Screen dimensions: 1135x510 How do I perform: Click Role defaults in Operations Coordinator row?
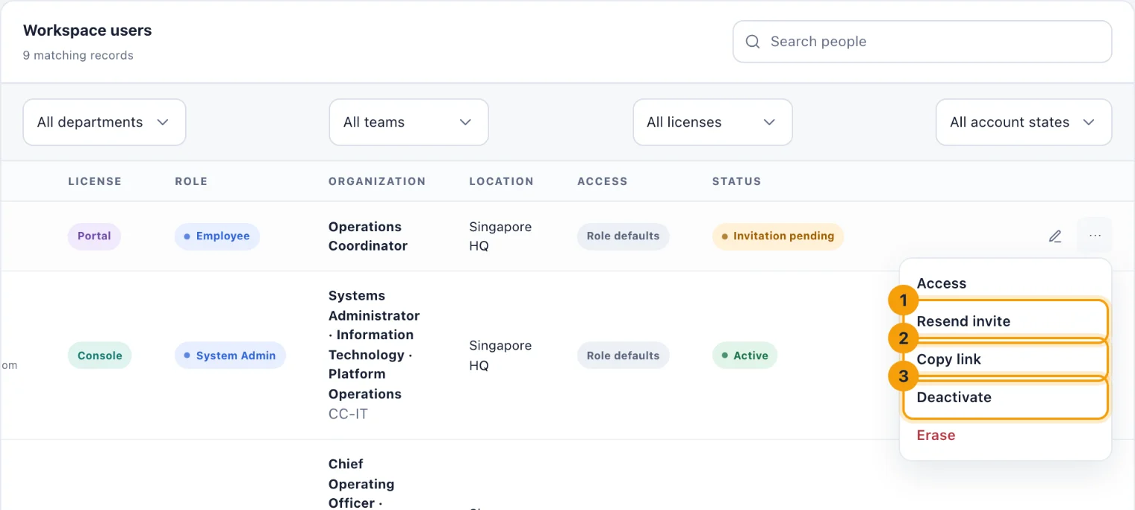tap(624, 236)
